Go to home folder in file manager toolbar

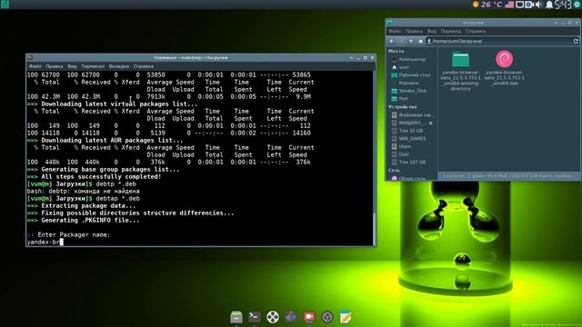pos(420,41)
